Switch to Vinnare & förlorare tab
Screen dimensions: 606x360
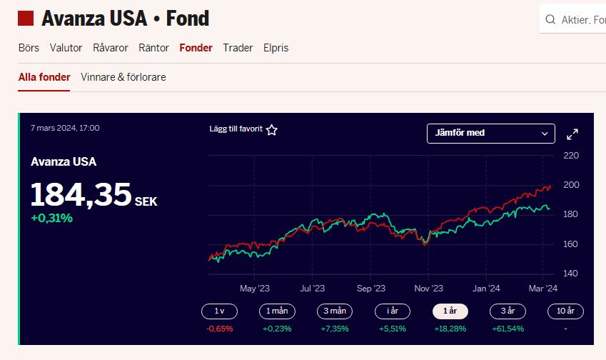point(123,77)
